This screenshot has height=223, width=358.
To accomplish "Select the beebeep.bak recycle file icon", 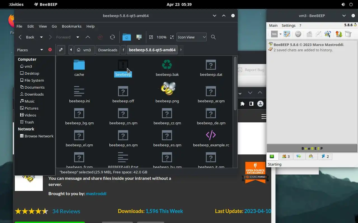I will pyautogui.click(x=167, y=65).
